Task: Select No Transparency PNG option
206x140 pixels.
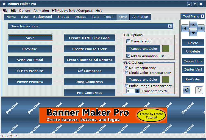Action: click(x=126, y=68)
